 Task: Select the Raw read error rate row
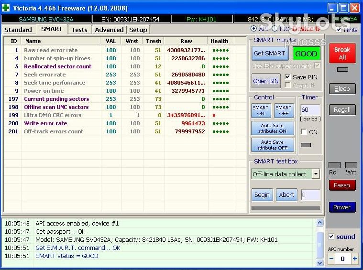tap(125, 50)
